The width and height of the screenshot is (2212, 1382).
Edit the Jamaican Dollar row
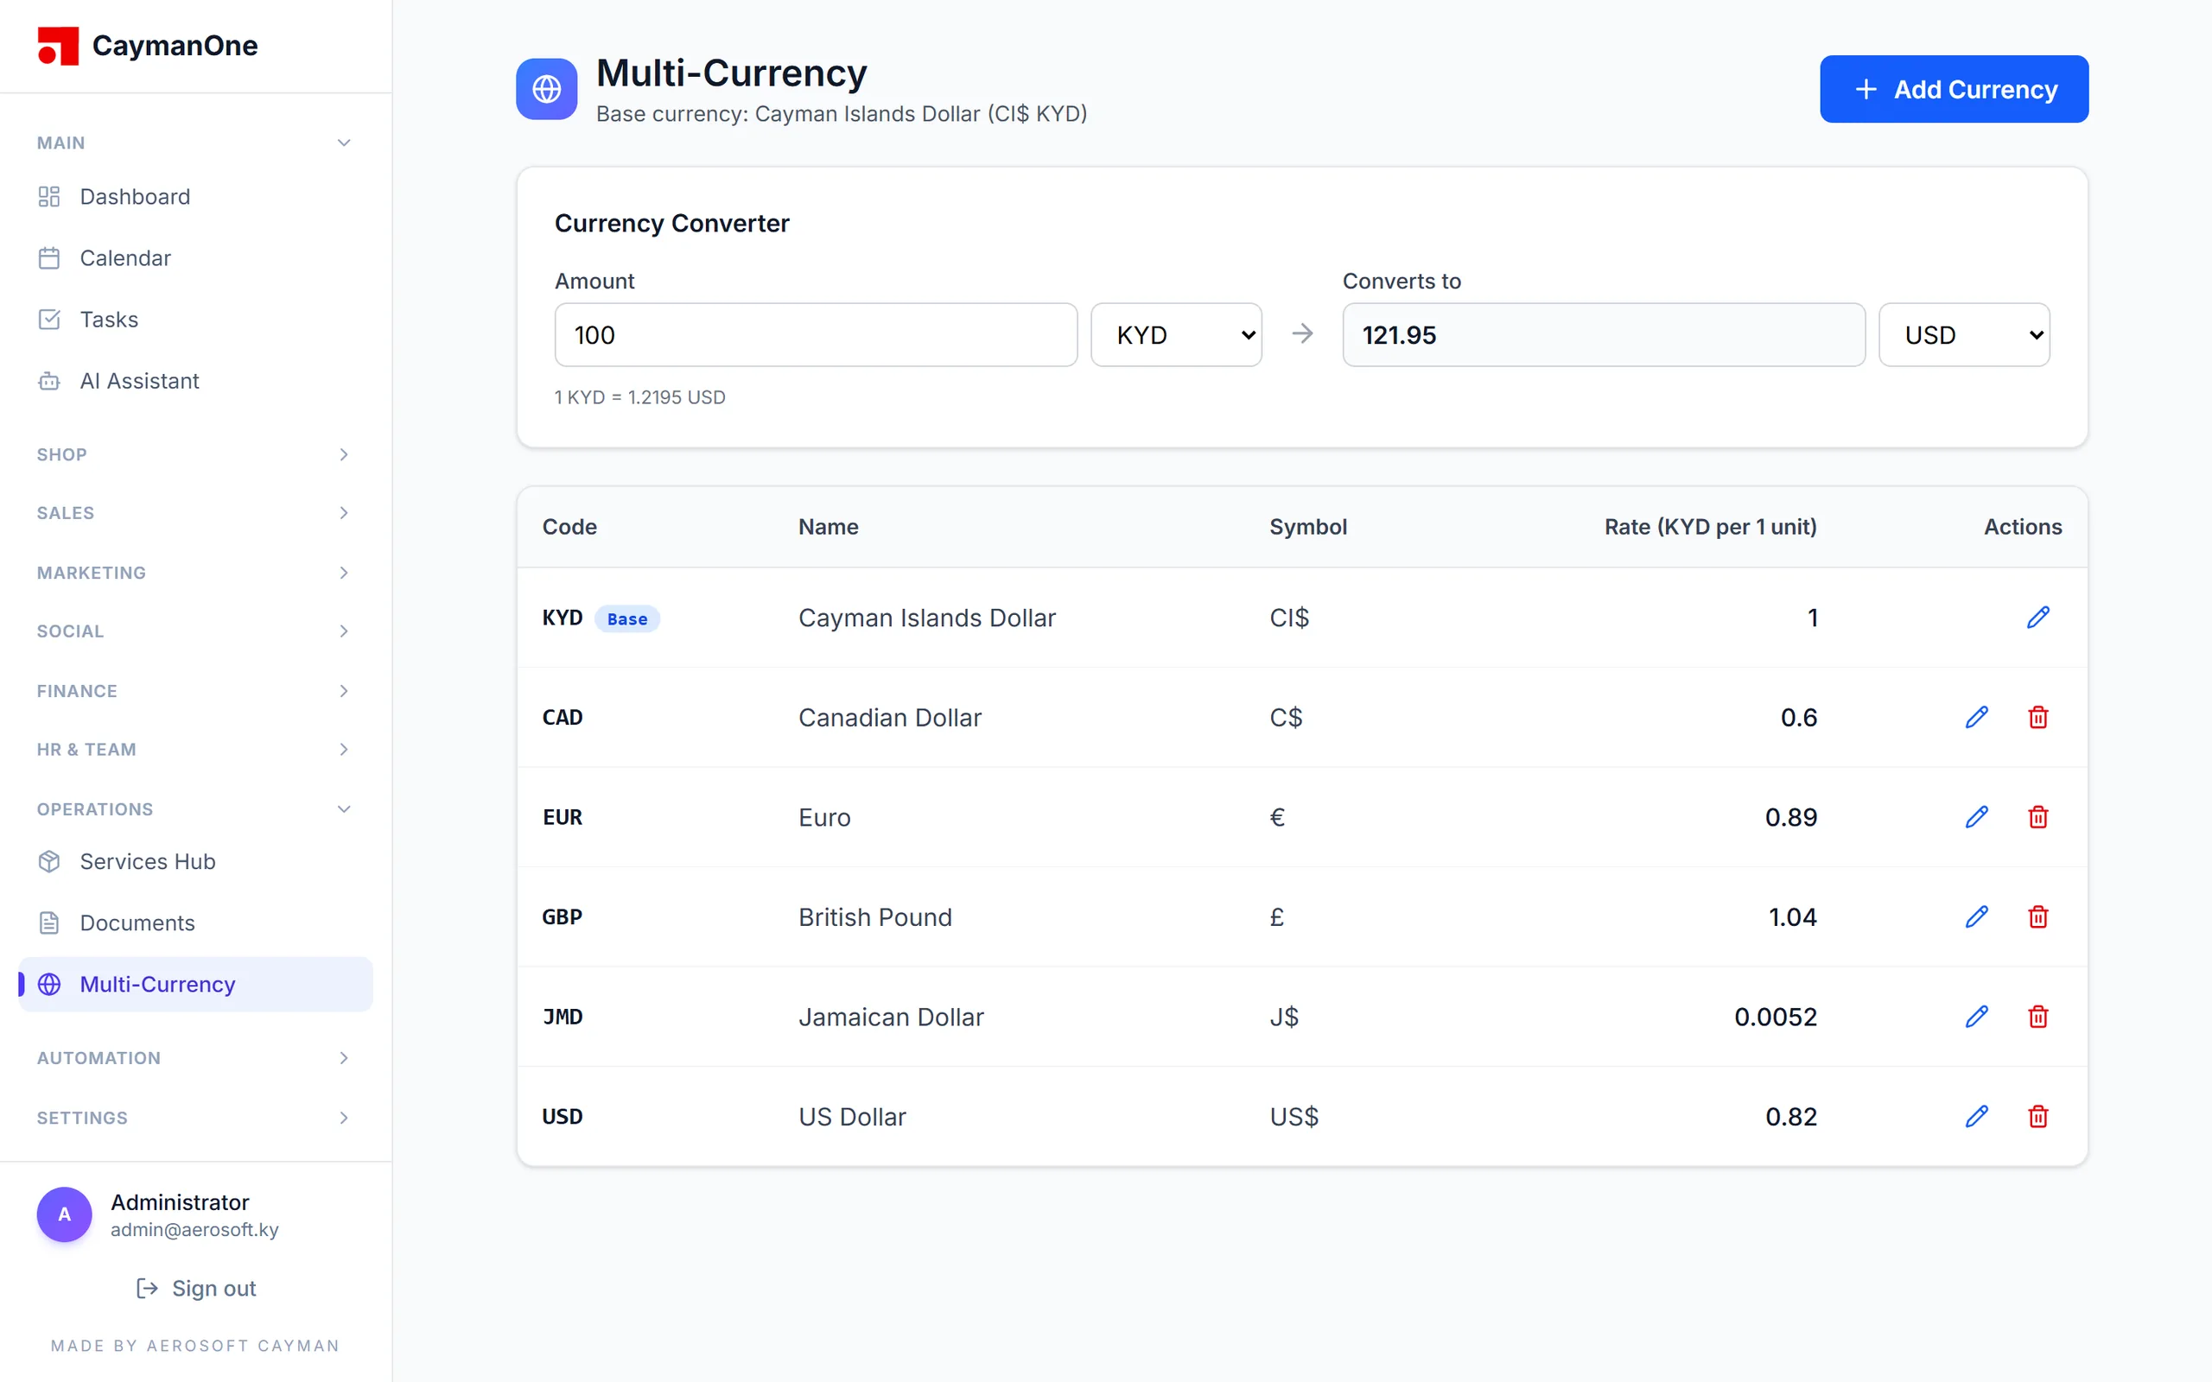pos(1976,1017)
